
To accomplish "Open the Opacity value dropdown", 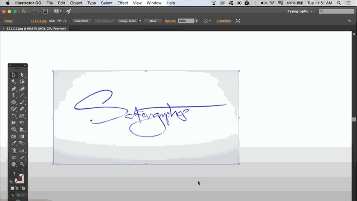I will 196,21.
